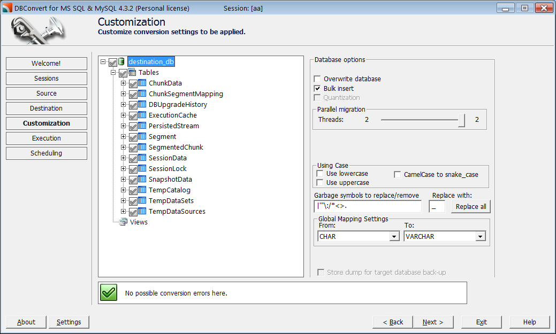Click the Replace all button
This screenshot has width=556, height=334.
click(x=470, y=206)
